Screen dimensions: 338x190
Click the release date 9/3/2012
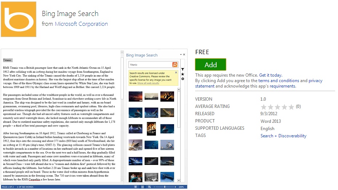click(x=269, y=113)
